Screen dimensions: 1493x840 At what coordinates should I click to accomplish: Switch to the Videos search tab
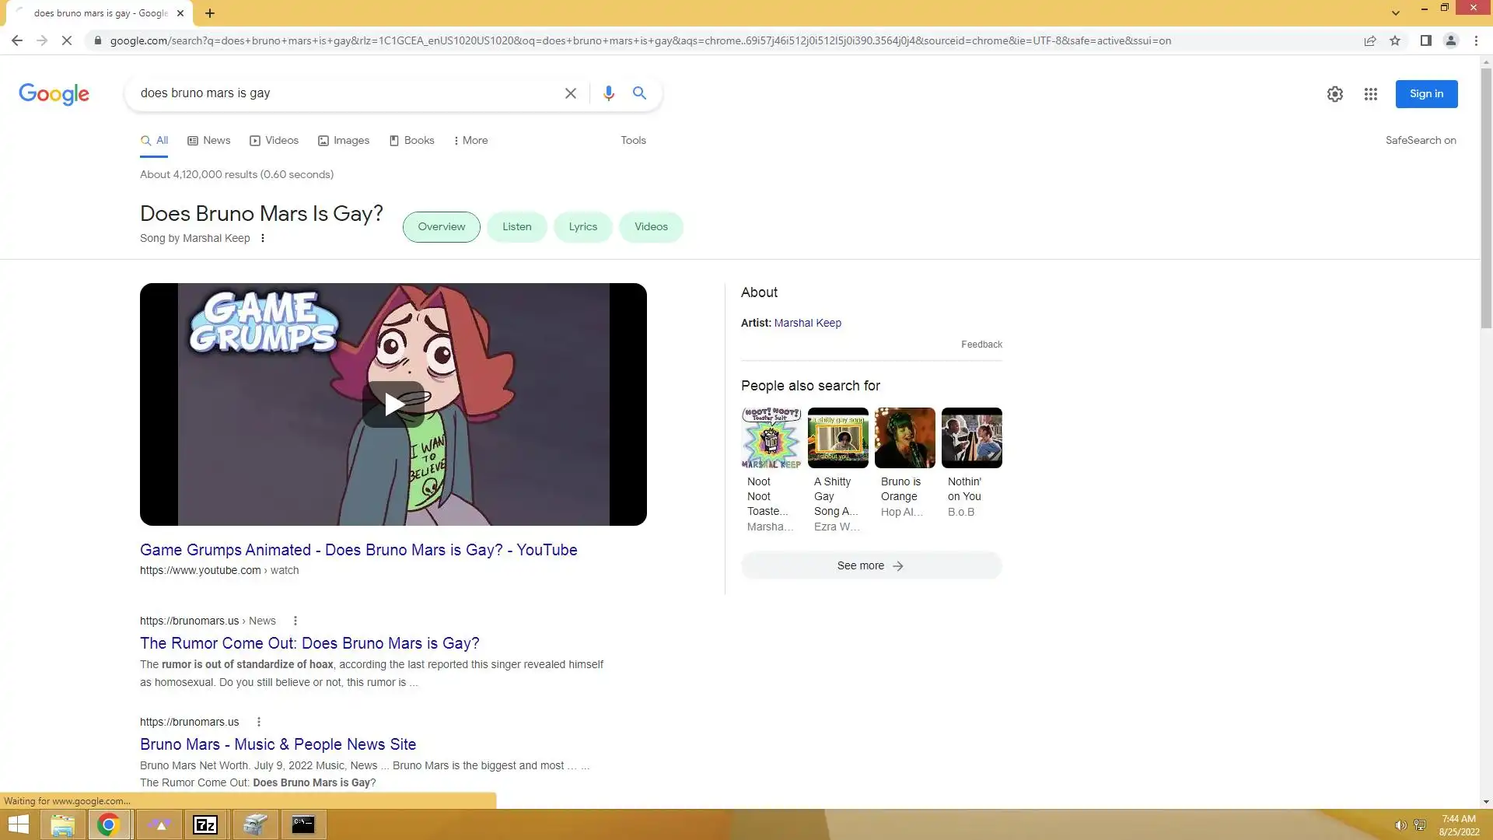click(x=274, y=140)
